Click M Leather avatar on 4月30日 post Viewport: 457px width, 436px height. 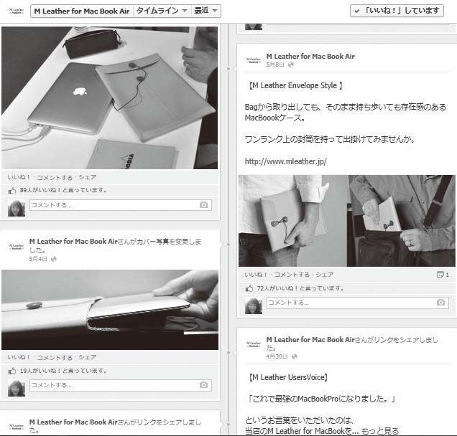click(253, 344)
